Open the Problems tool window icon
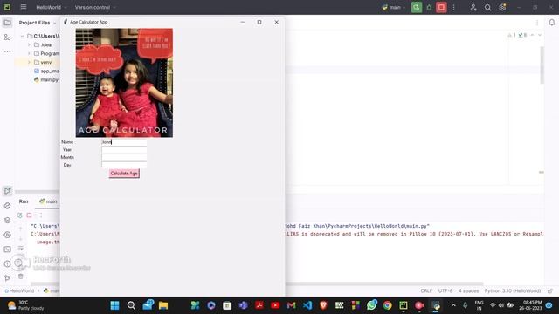Screen dimensions: 559x314 pyautogui.click(x=7, y=263)
